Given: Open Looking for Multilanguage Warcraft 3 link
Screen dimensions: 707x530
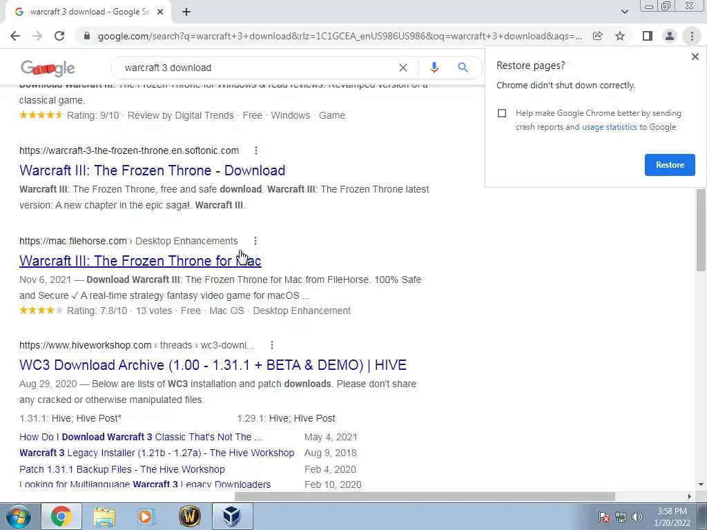Looking at the screenshot, I should point(145,485).
